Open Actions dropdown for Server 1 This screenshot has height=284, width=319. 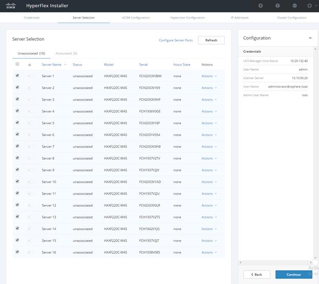coord(209,76)
